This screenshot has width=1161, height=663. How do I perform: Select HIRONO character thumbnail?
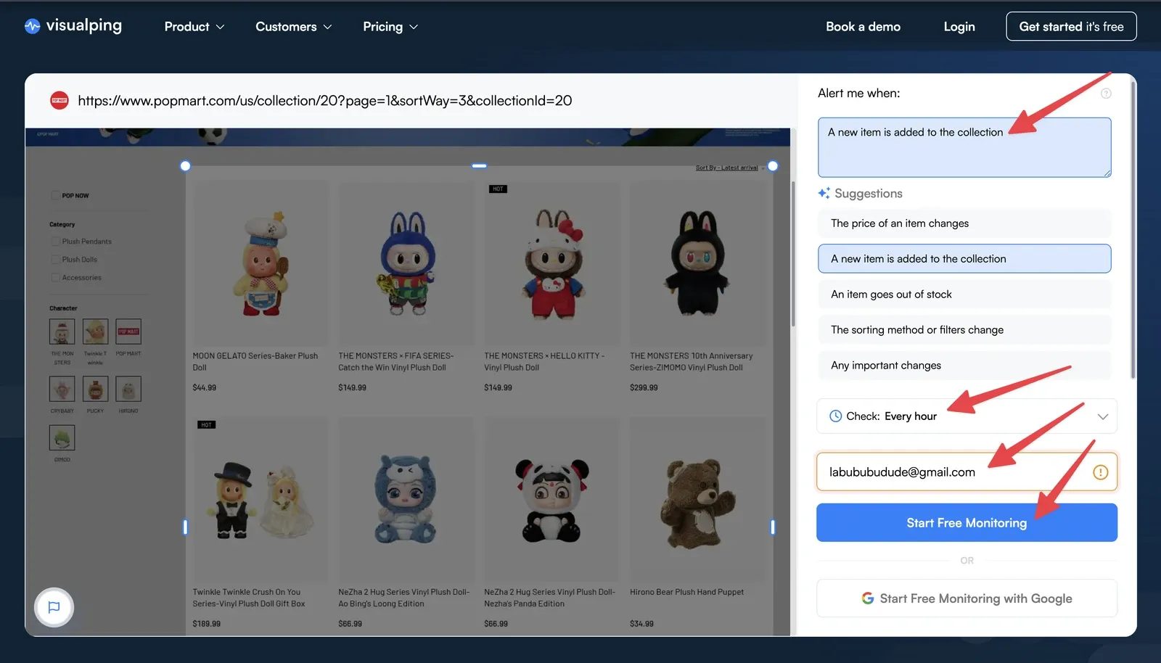(x=128, y=390)
